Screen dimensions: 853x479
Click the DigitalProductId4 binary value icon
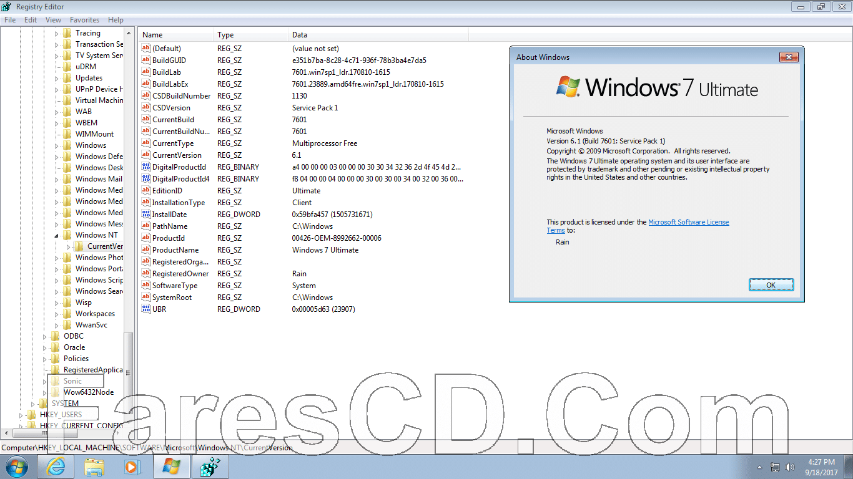[146, 179]
